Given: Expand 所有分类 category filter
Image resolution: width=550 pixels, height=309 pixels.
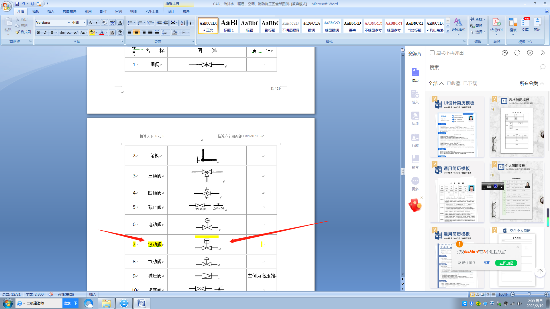Looking at the screenshot, I should (532, 83).
